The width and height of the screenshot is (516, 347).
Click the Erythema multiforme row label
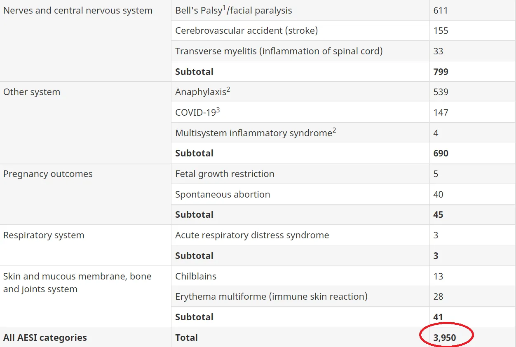click(x=271, y=296)
